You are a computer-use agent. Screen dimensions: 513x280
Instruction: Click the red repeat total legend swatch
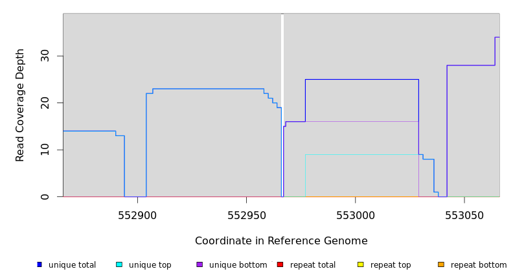point(280,264)
